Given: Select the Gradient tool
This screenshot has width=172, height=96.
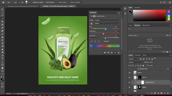Looking at the screenshot, I should coord(2,46).
